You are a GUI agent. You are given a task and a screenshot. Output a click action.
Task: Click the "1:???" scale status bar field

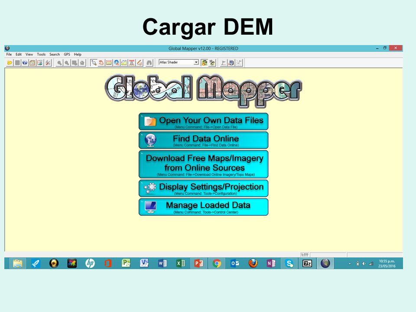[305, 255]
